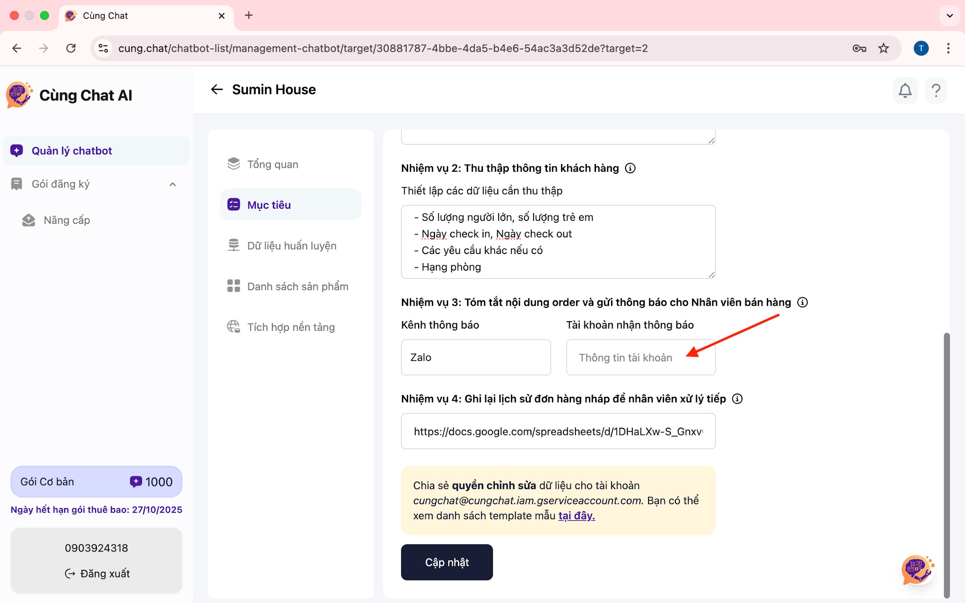Click info icon beside Nhiệm vụ 2

630,168
